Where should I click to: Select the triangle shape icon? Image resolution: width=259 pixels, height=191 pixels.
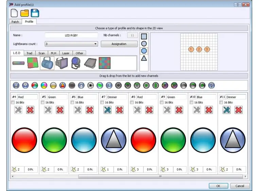point(144,58)
